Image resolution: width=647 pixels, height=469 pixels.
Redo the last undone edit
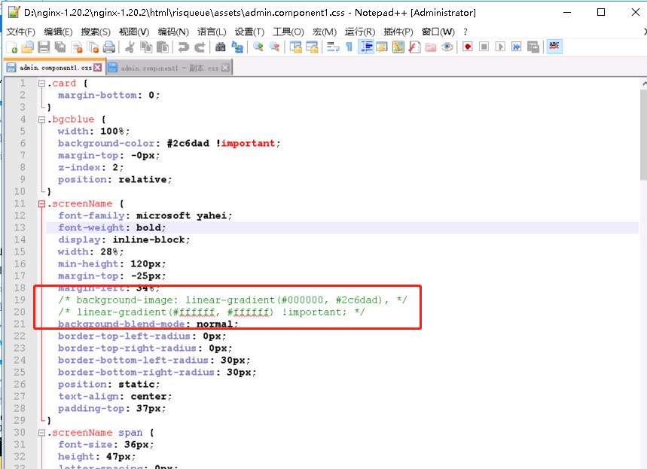coord(200,47)
